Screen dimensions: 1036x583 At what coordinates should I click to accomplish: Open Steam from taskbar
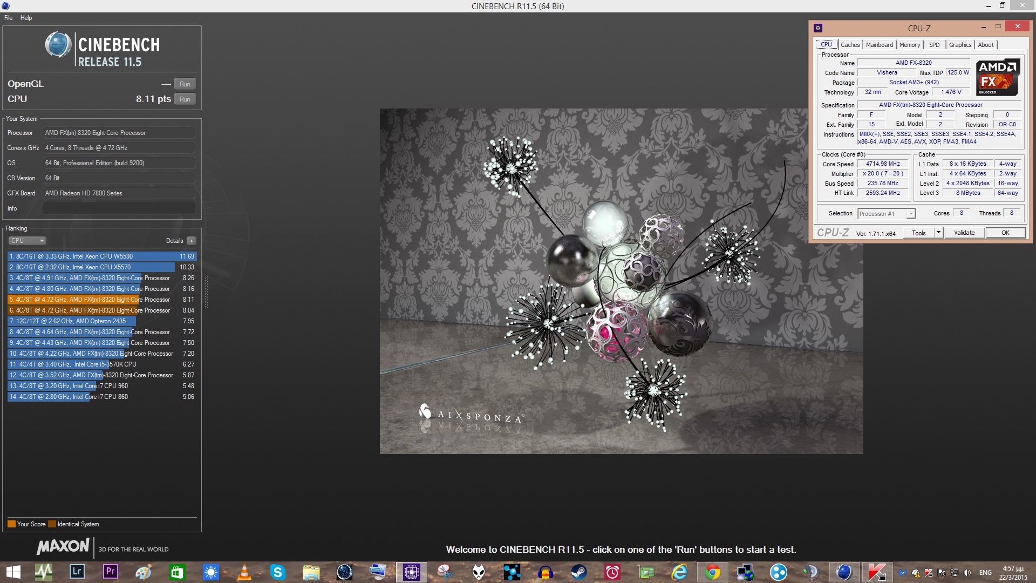click(x=579, y=572)
